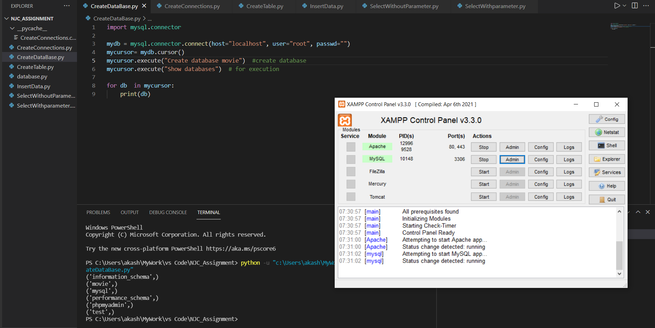655x328 pixels.
Task: Switch to CreateTable.py tab
Action: coord(264,6)
